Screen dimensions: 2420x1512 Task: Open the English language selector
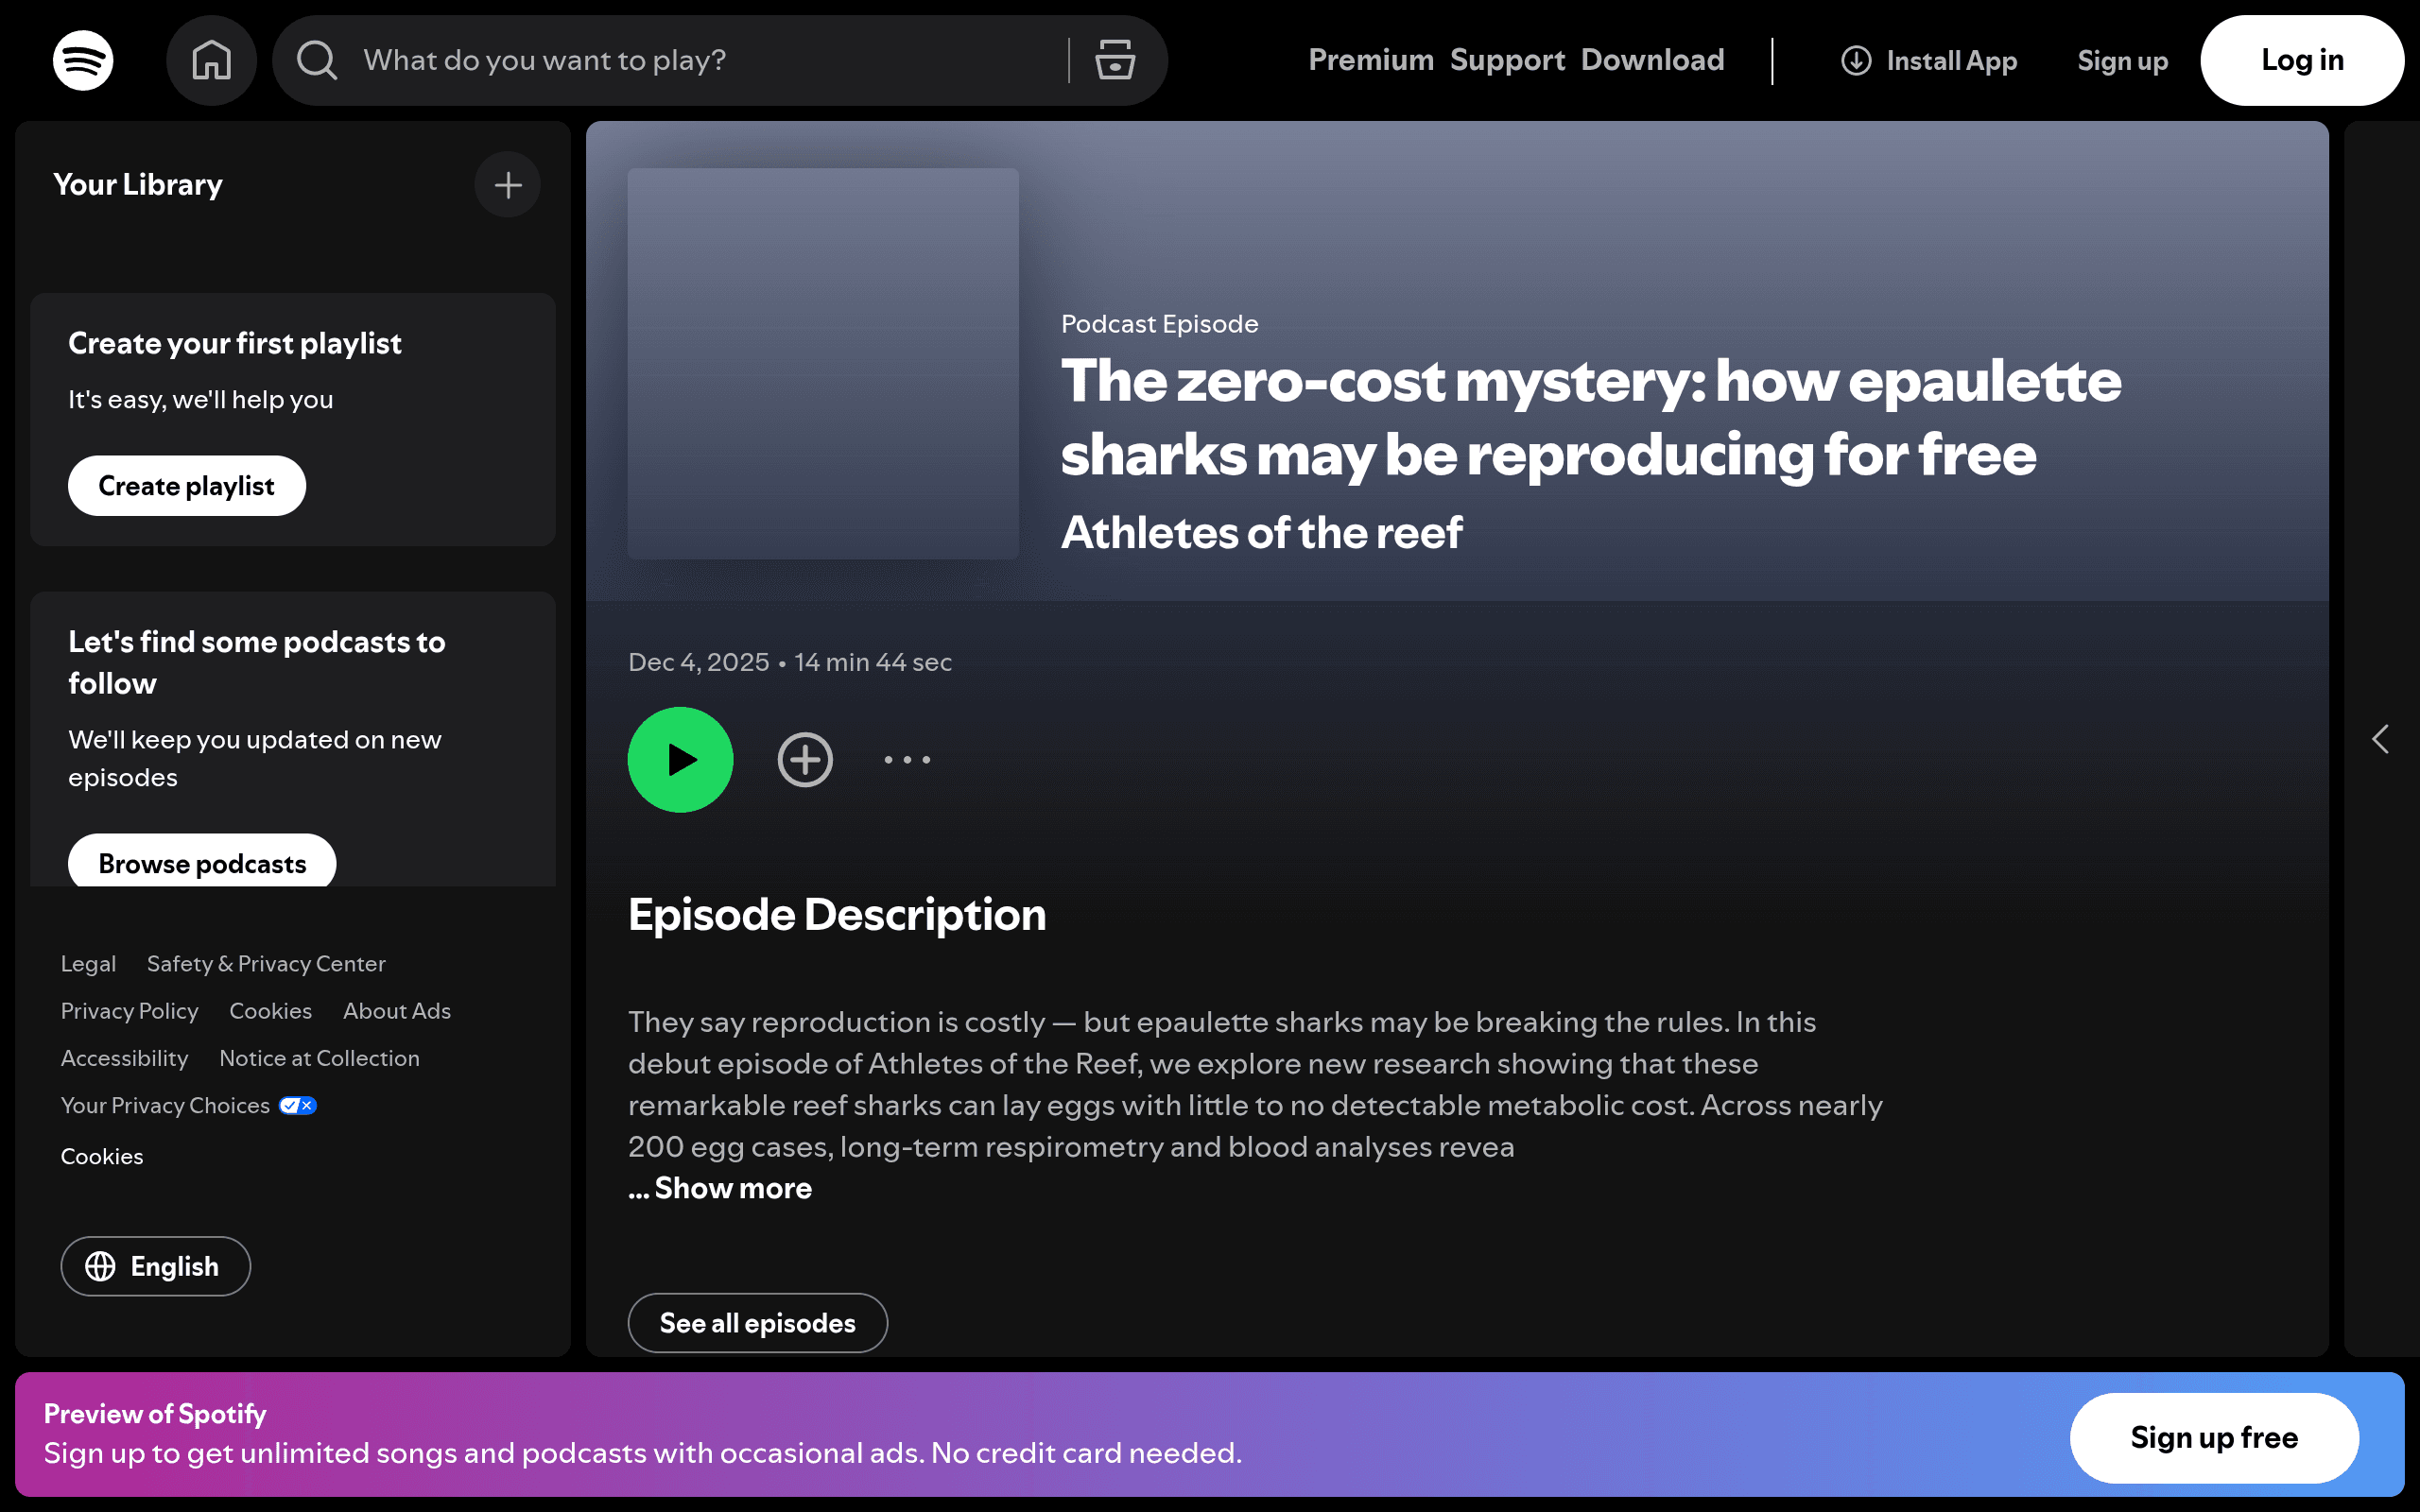155,1266
